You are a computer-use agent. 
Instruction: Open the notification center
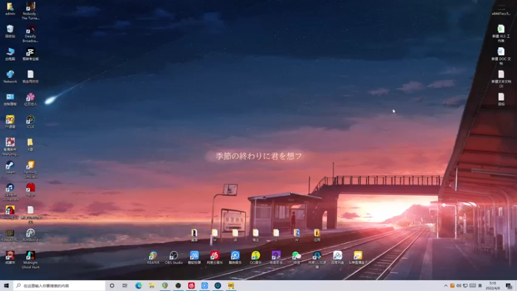(509, 286)
